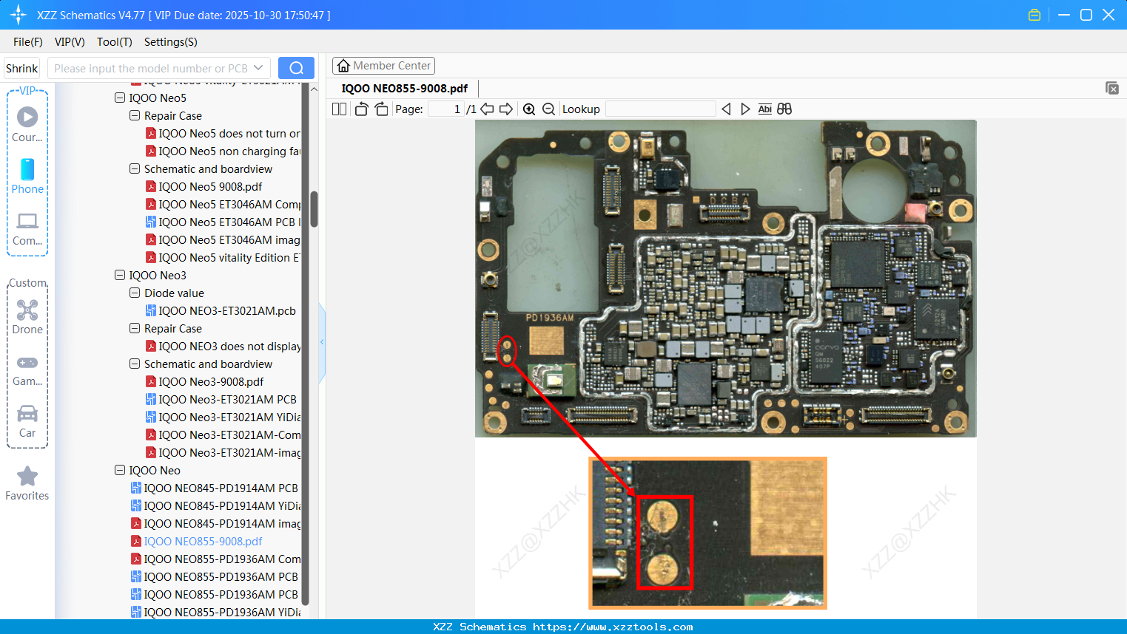
Task: Open IQOO NEO845-PD1914AM PCB file
Action: coord(215,488)
